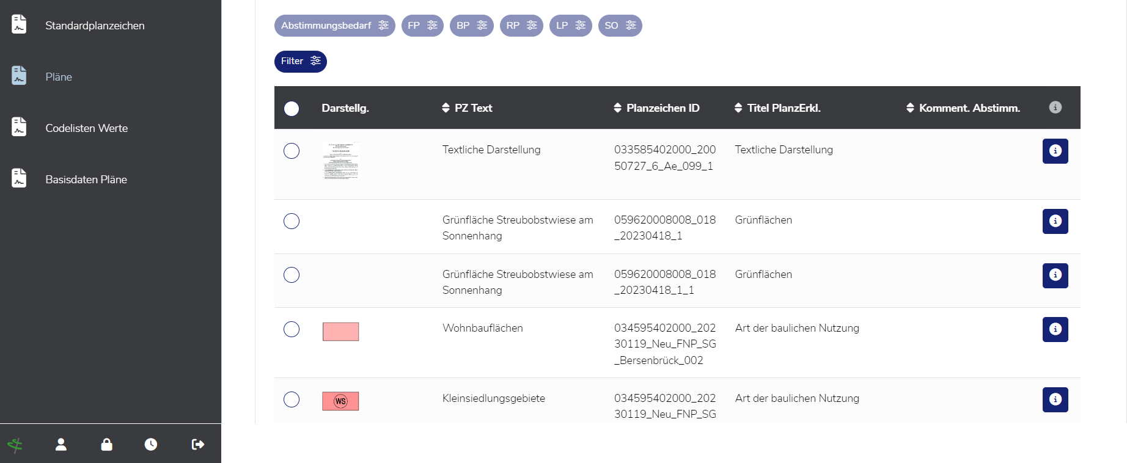Select the Wohnbauflächen row radio button
Image resolution: width=1127 pixels, height=463 pixels.
tap(292, 329)
